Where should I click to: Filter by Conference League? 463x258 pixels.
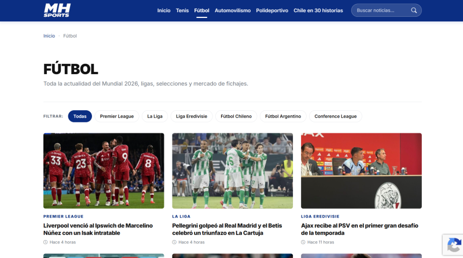click(x=336, y=117)
